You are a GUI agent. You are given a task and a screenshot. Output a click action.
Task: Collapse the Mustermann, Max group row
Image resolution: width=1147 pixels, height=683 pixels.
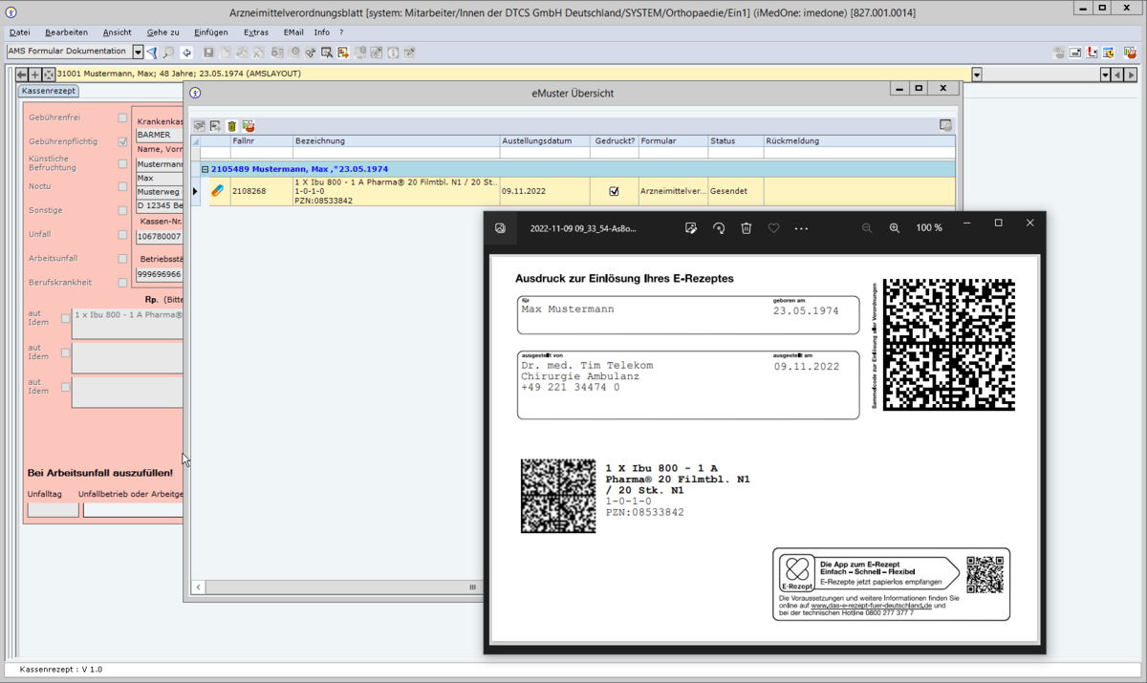click(x=205, y=169)
